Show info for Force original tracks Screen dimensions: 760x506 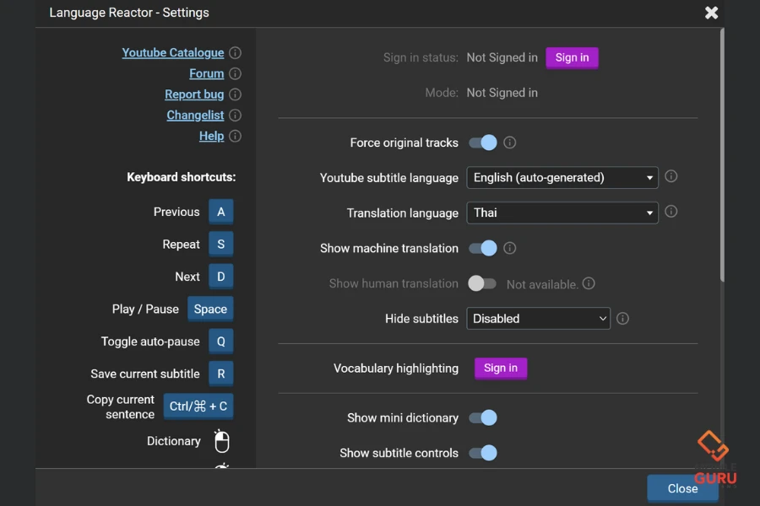click(509, 143)
